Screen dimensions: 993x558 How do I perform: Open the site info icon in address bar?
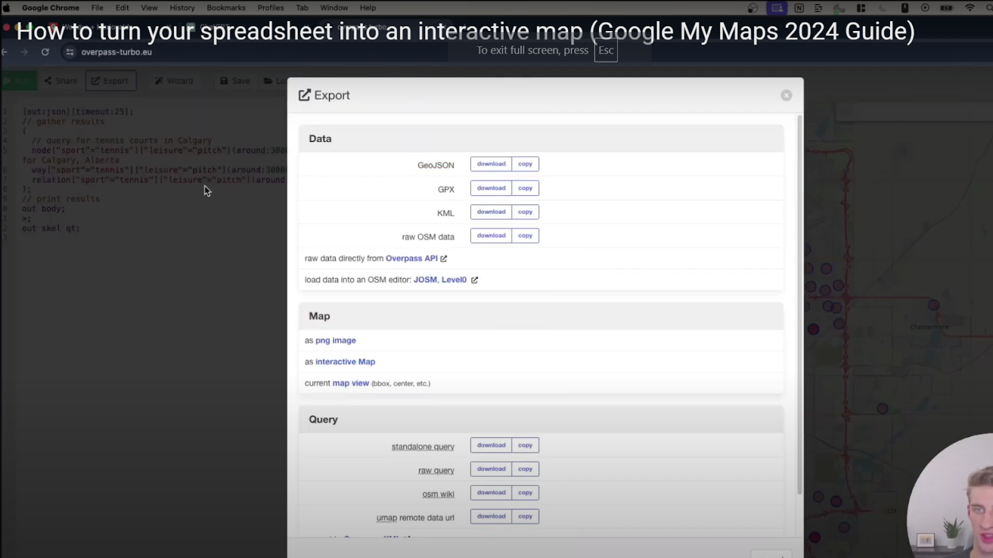[70, 52]
